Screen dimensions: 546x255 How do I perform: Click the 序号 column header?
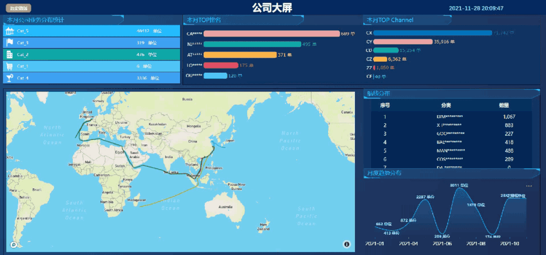click(385, 106)
